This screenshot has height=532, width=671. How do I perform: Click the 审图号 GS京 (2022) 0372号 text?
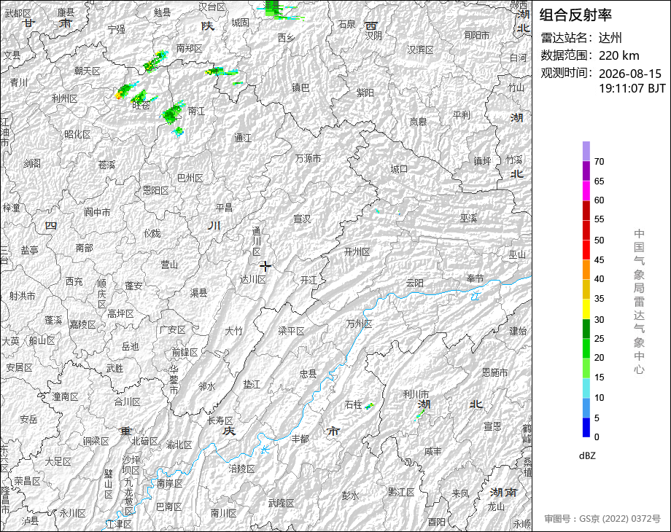tap(602, 519)
